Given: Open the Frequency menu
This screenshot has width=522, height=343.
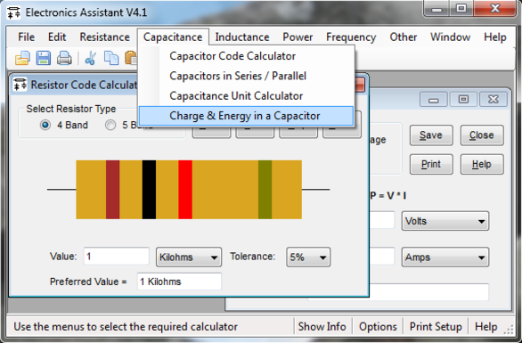Looking at the screenshot, I should click(x=351, y=37).
